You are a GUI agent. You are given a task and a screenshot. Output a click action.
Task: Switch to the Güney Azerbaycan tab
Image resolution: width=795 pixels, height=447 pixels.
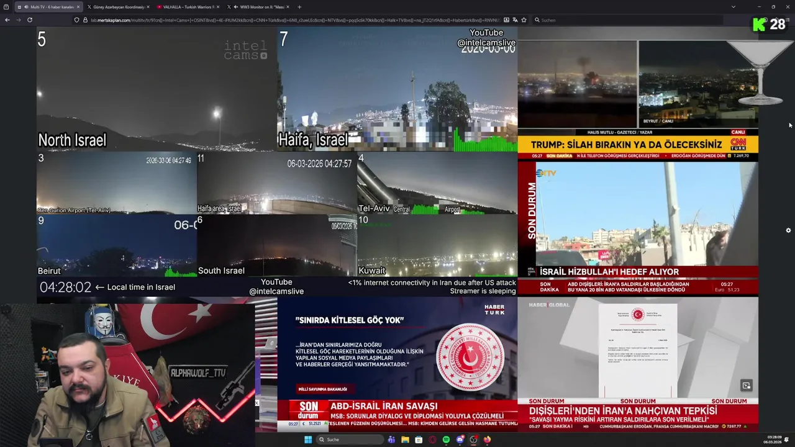[x=118, y=7]
